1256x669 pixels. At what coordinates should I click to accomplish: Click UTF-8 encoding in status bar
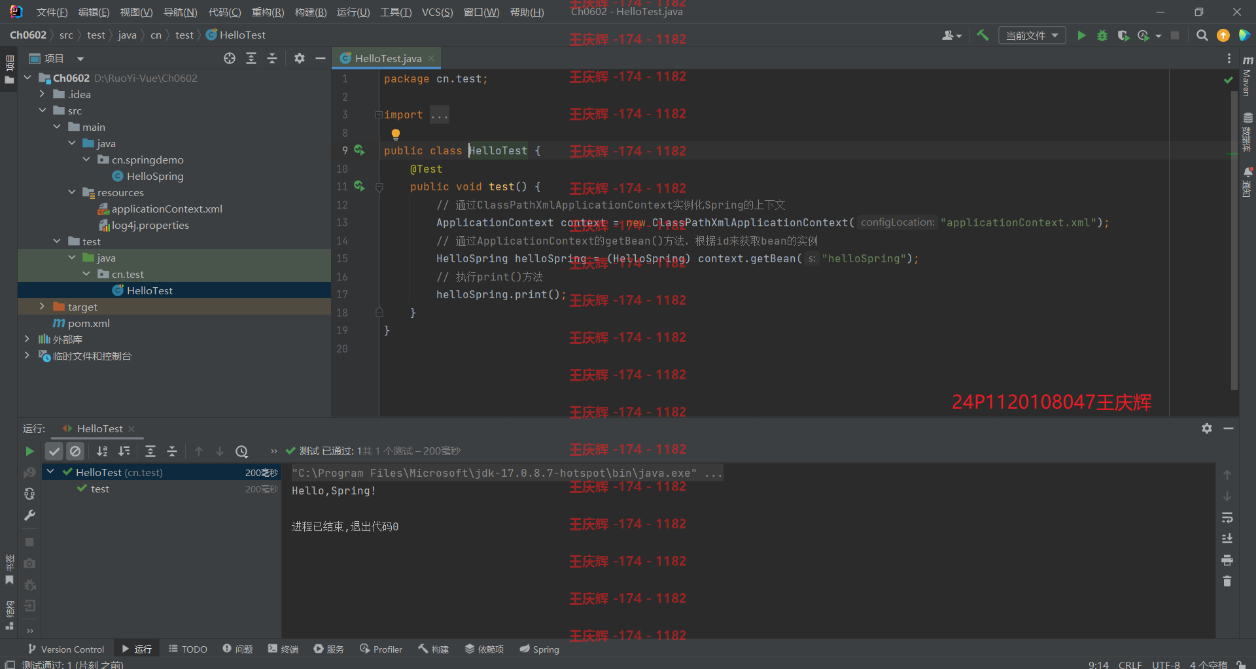click(x=1166, y=664)
